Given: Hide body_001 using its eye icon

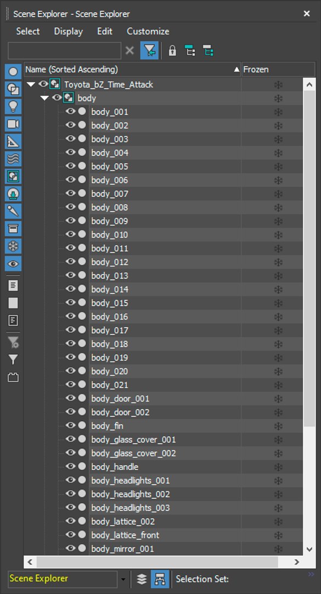Looking at the screenshot, I should pyautogui.click(x=70, y=111).
